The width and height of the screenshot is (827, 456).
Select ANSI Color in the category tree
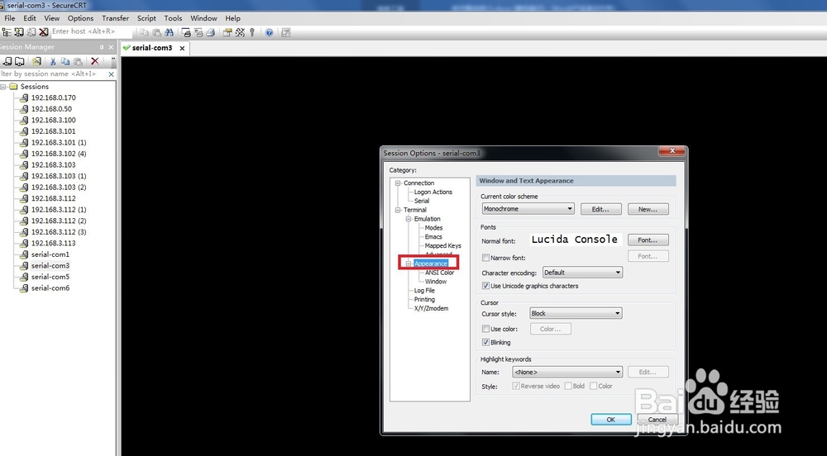coord(439,273)
